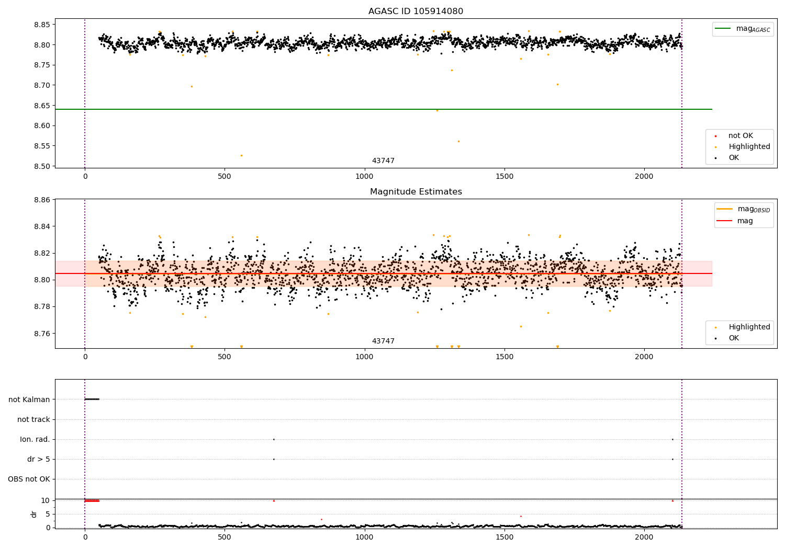Click the 'not Kalman' axis label
785x549 pixels.
pyautogui.click(x=29, y=399)
